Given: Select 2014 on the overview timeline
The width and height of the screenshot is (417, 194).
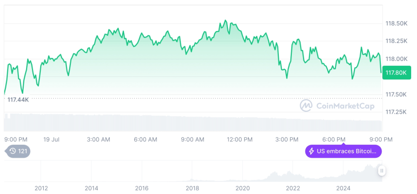Looking at the screenshot, I should coord(91,188).
